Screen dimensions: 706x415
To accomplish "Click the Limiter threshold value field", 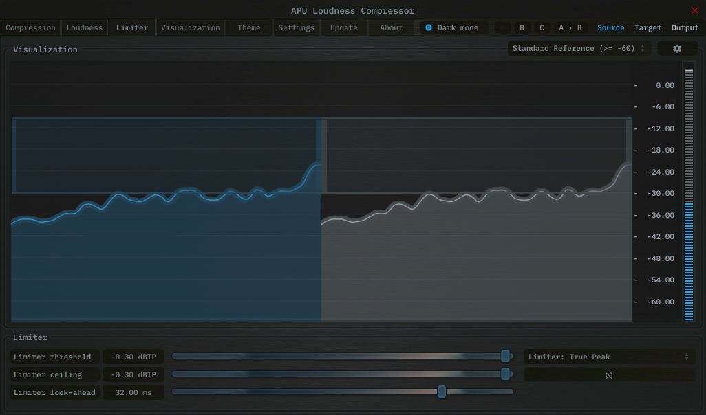I will 133,357.
